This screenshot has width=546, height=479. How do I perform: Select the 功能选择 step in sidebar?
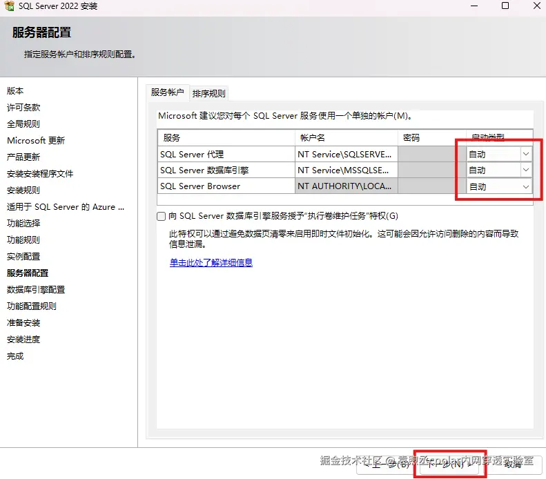point(23,223)
